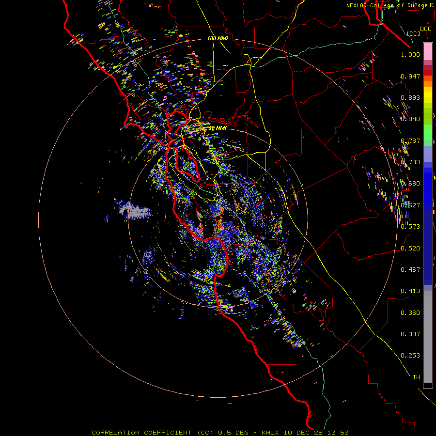436x436 pixels.
Task: Click the 0.520 legend value
Action: tap(410, 249)
